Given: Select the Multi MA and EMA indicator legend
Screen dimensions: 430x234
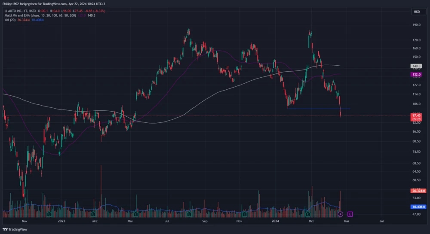Looking at the screenshot, I should [40, 15].
